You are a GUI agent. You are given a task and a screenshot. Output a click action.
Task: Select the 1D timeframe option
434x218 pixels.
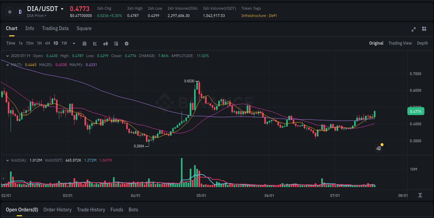(x=56, y=43)
